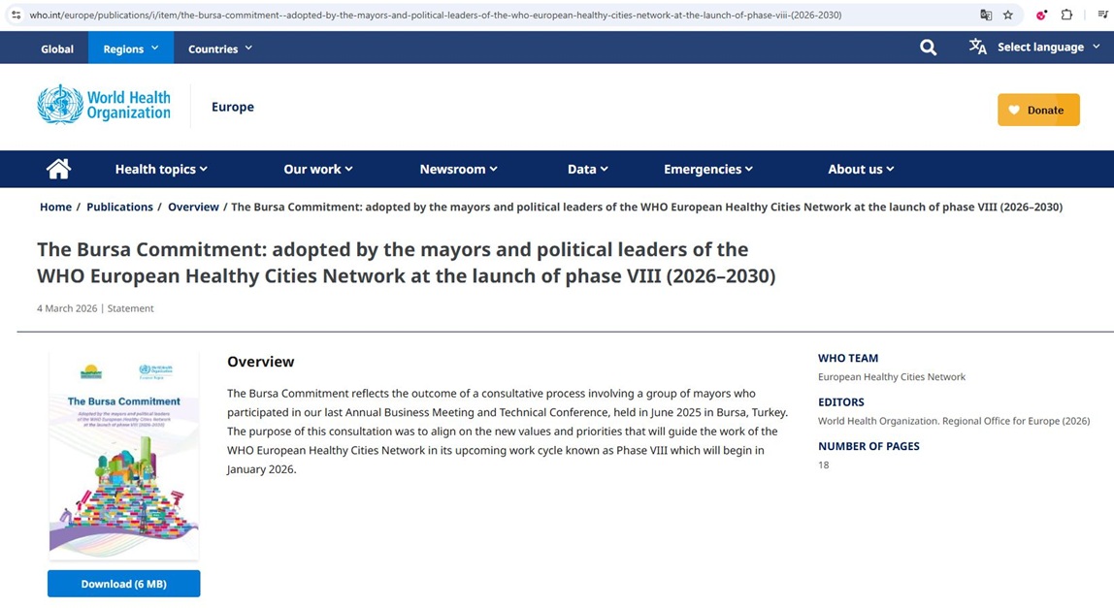Expand the Select language dropdown
The width and height of the screenshot is (1114, 608).
[x=1034, y=48]
